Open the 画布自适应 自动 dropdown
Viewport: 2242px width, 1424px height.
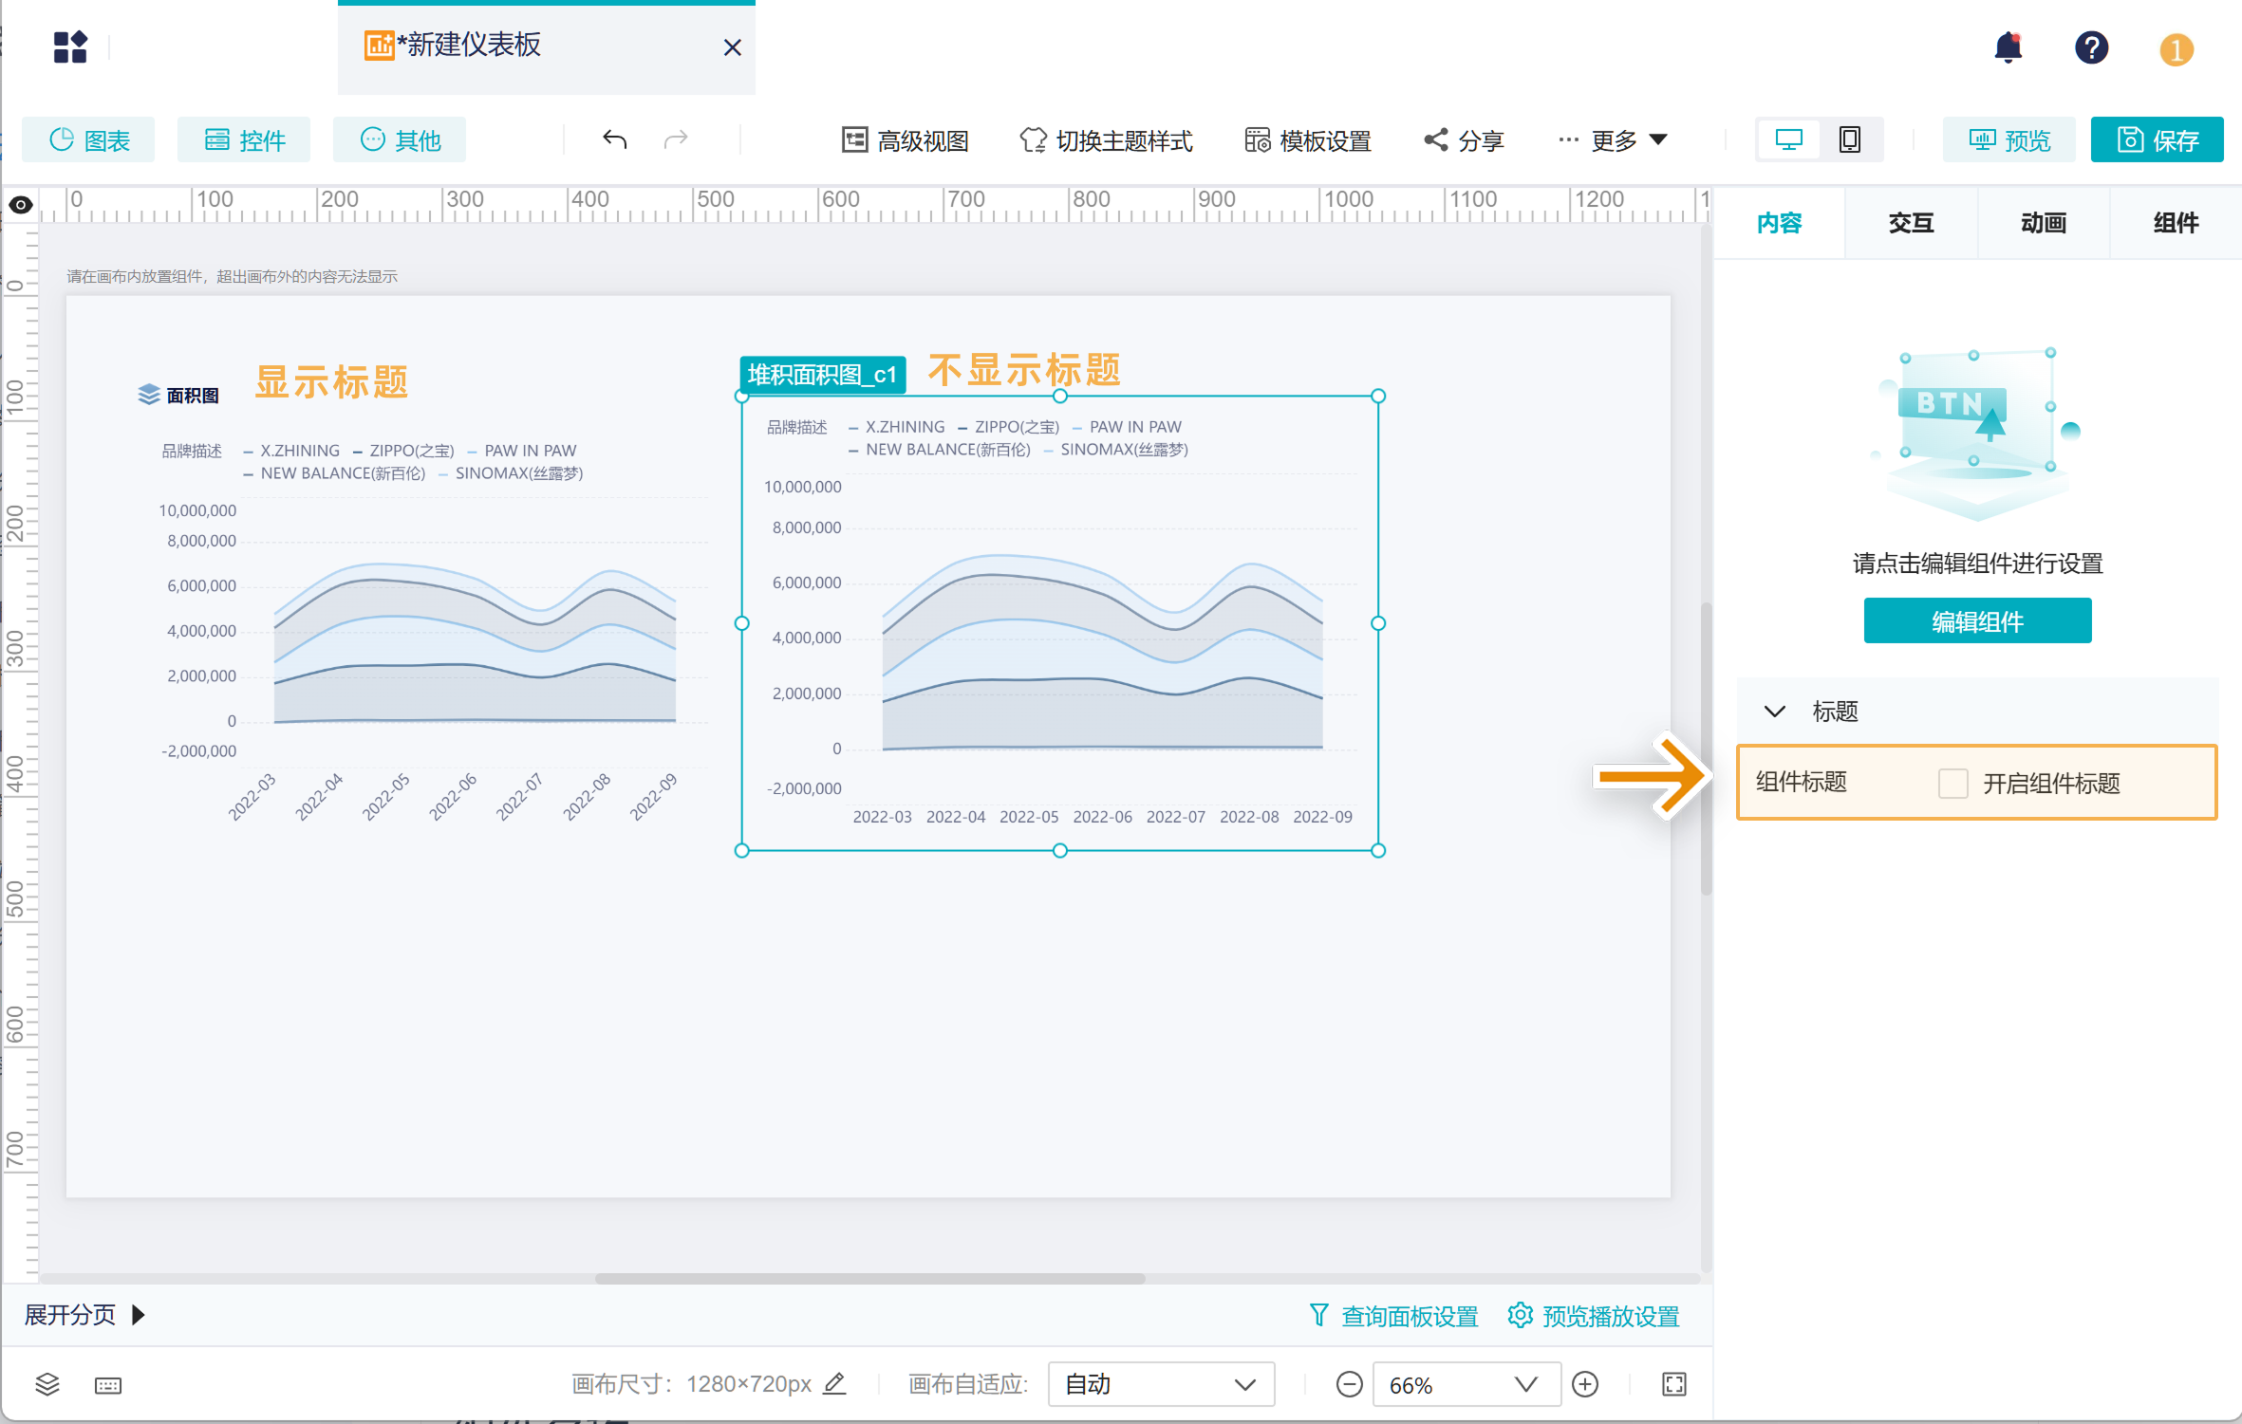1161,1384
